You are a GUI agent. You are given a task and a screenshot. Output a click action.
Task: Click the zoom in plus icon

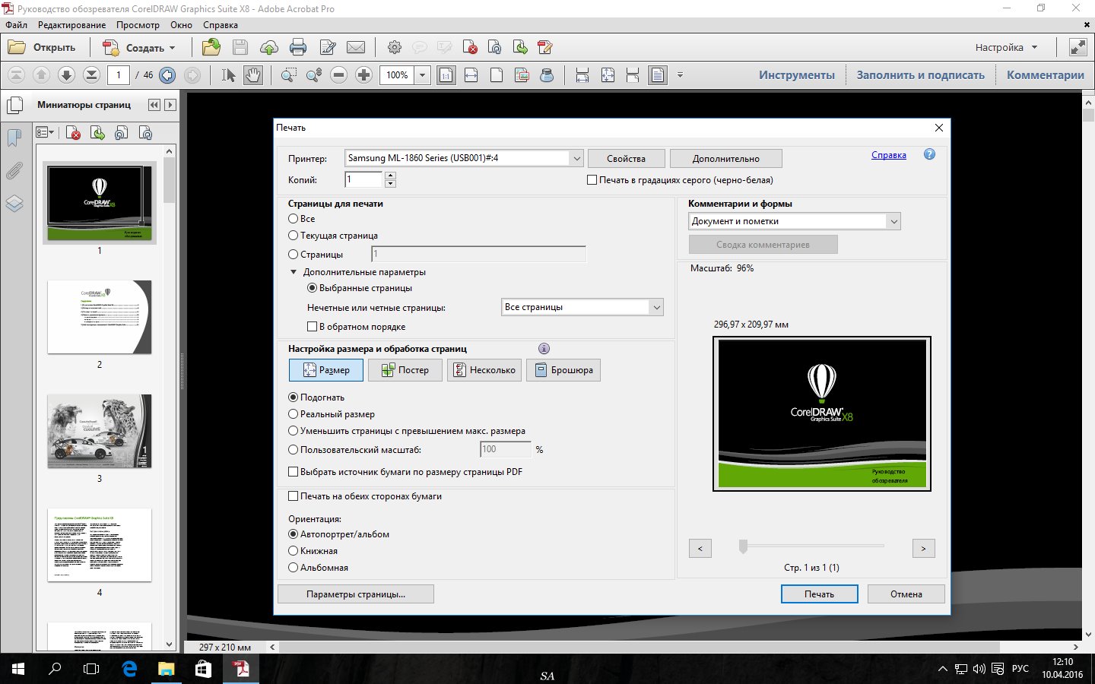[x=363, y=74]
